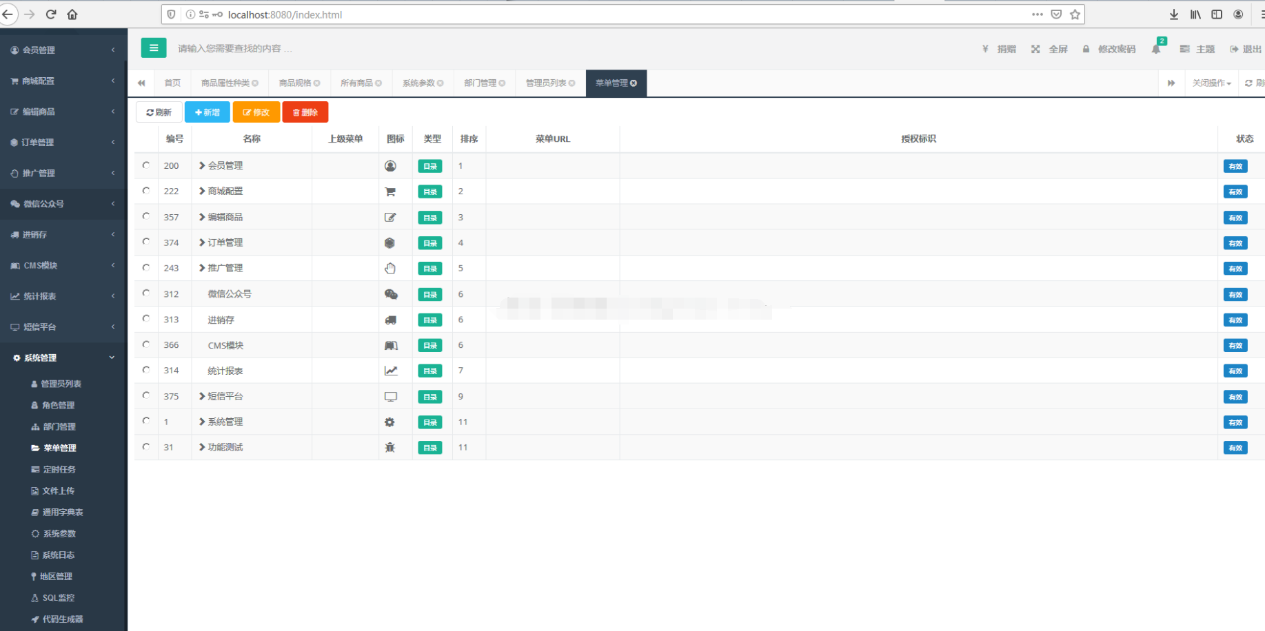
Task: Close the 商品规格 tab
Action: coord(317,83)
